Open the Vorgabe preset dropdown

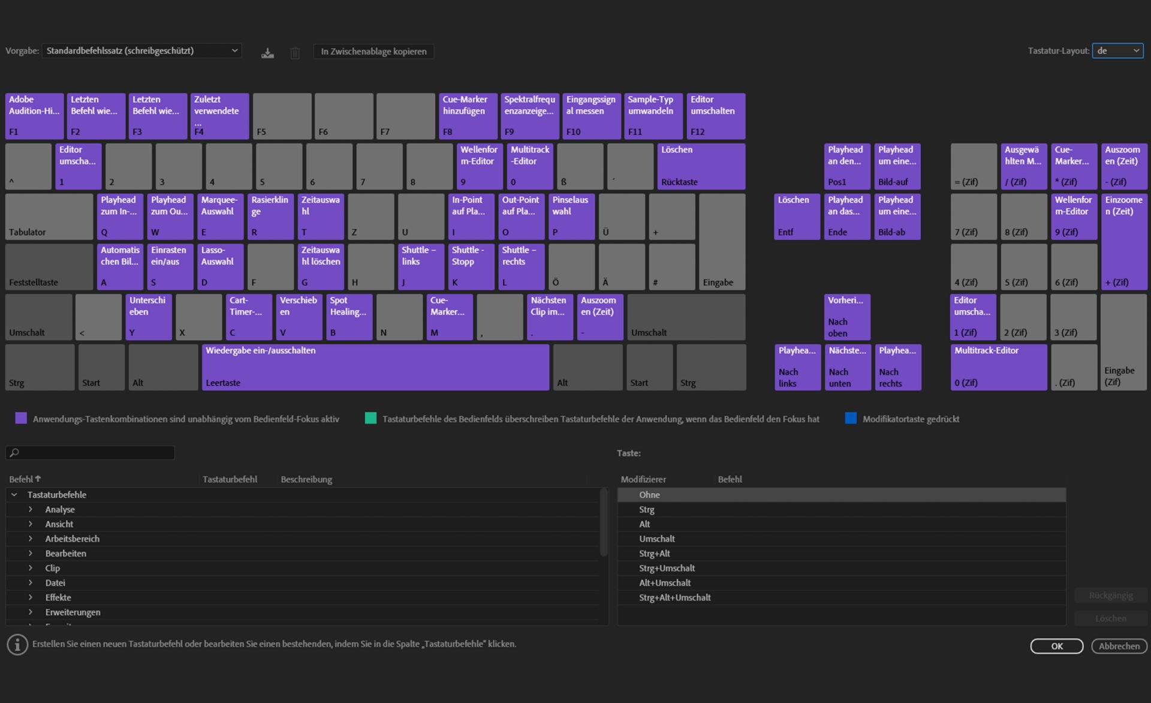point(141,51)
